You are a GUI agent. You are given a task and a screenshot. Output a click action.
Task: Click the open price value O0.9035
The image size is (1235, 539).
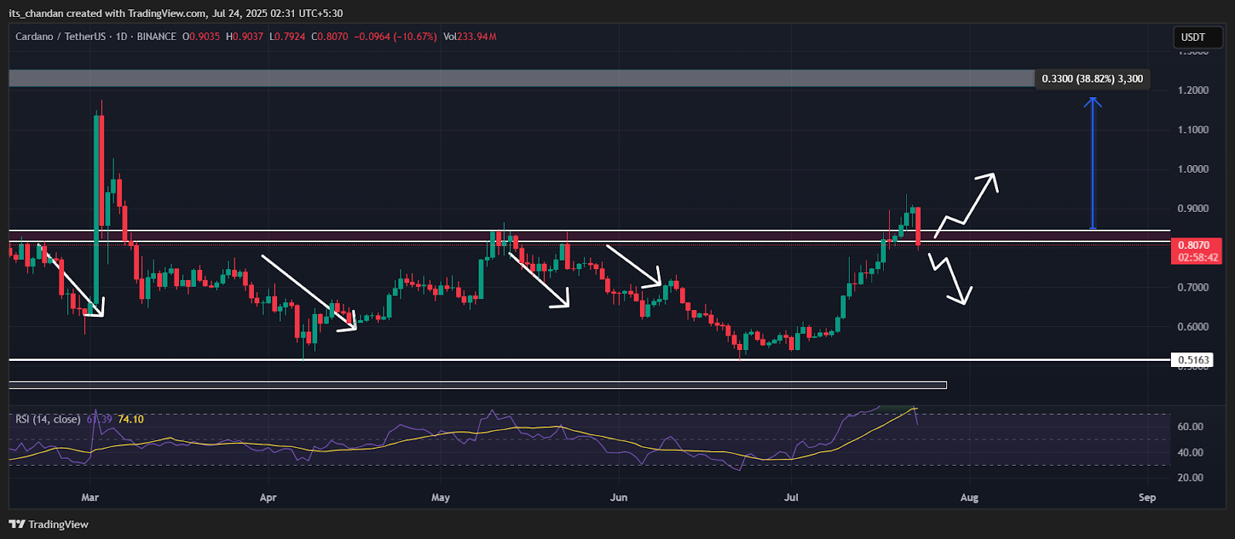pyautogui.click(x=201, y=36)
